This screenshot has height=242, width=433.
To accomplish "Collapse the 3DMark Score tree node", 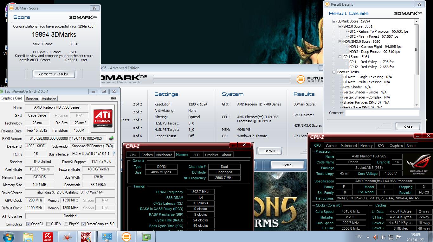I will pyautogui.click(x=334, y=21).
